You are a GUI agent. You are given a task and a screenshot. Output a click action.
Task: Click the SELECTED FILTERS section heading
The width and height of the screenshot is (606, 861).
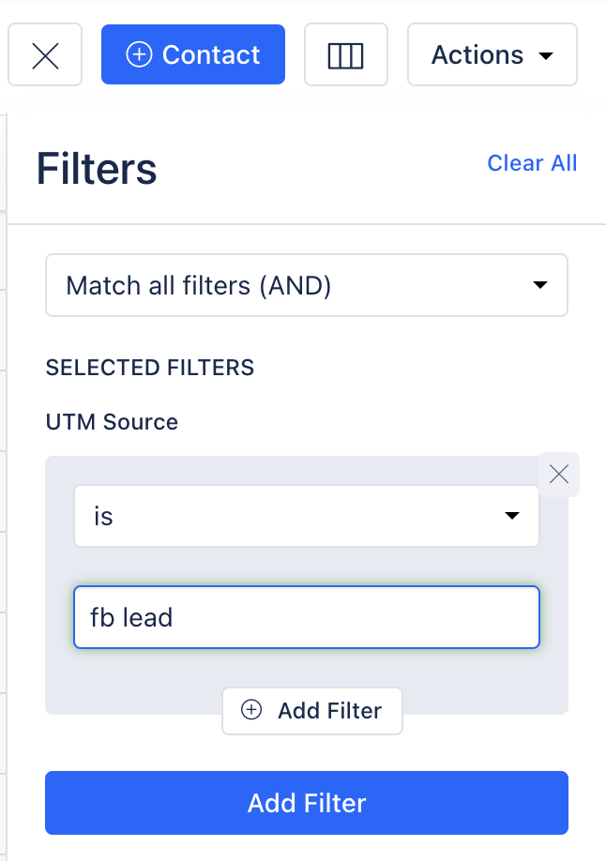(149, 368)
